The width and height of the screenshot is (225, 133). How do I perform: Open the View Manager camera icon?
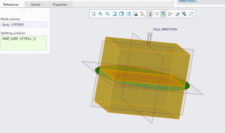point(135,14)
